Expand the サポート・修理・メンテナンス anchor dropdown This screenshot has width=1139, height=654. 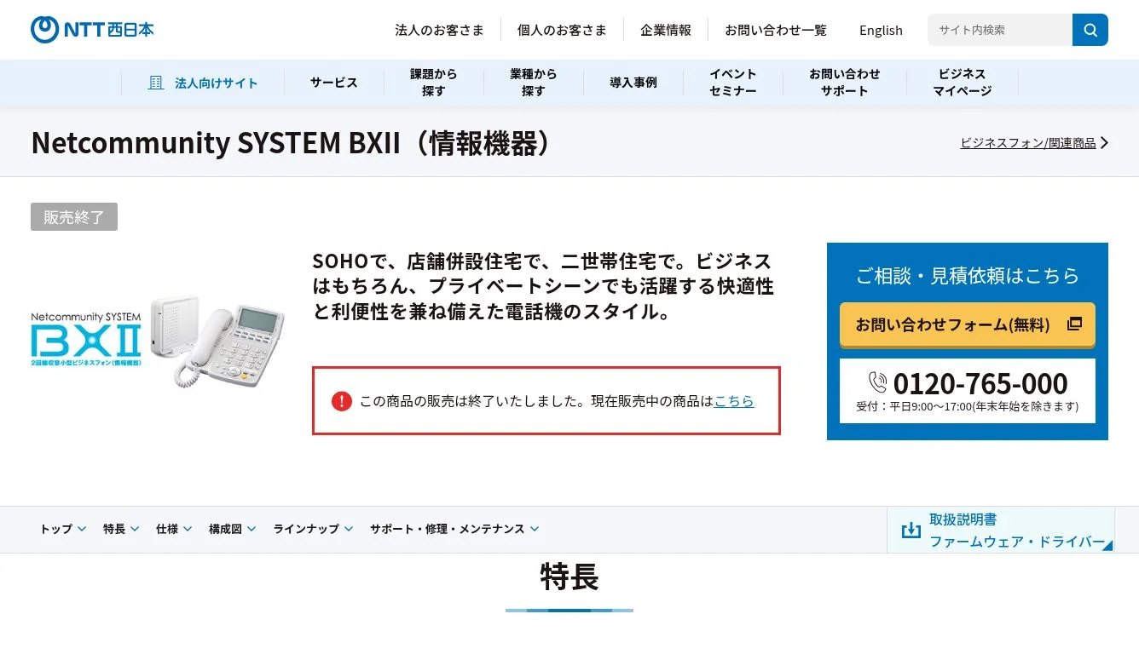(x=454, y=529)
